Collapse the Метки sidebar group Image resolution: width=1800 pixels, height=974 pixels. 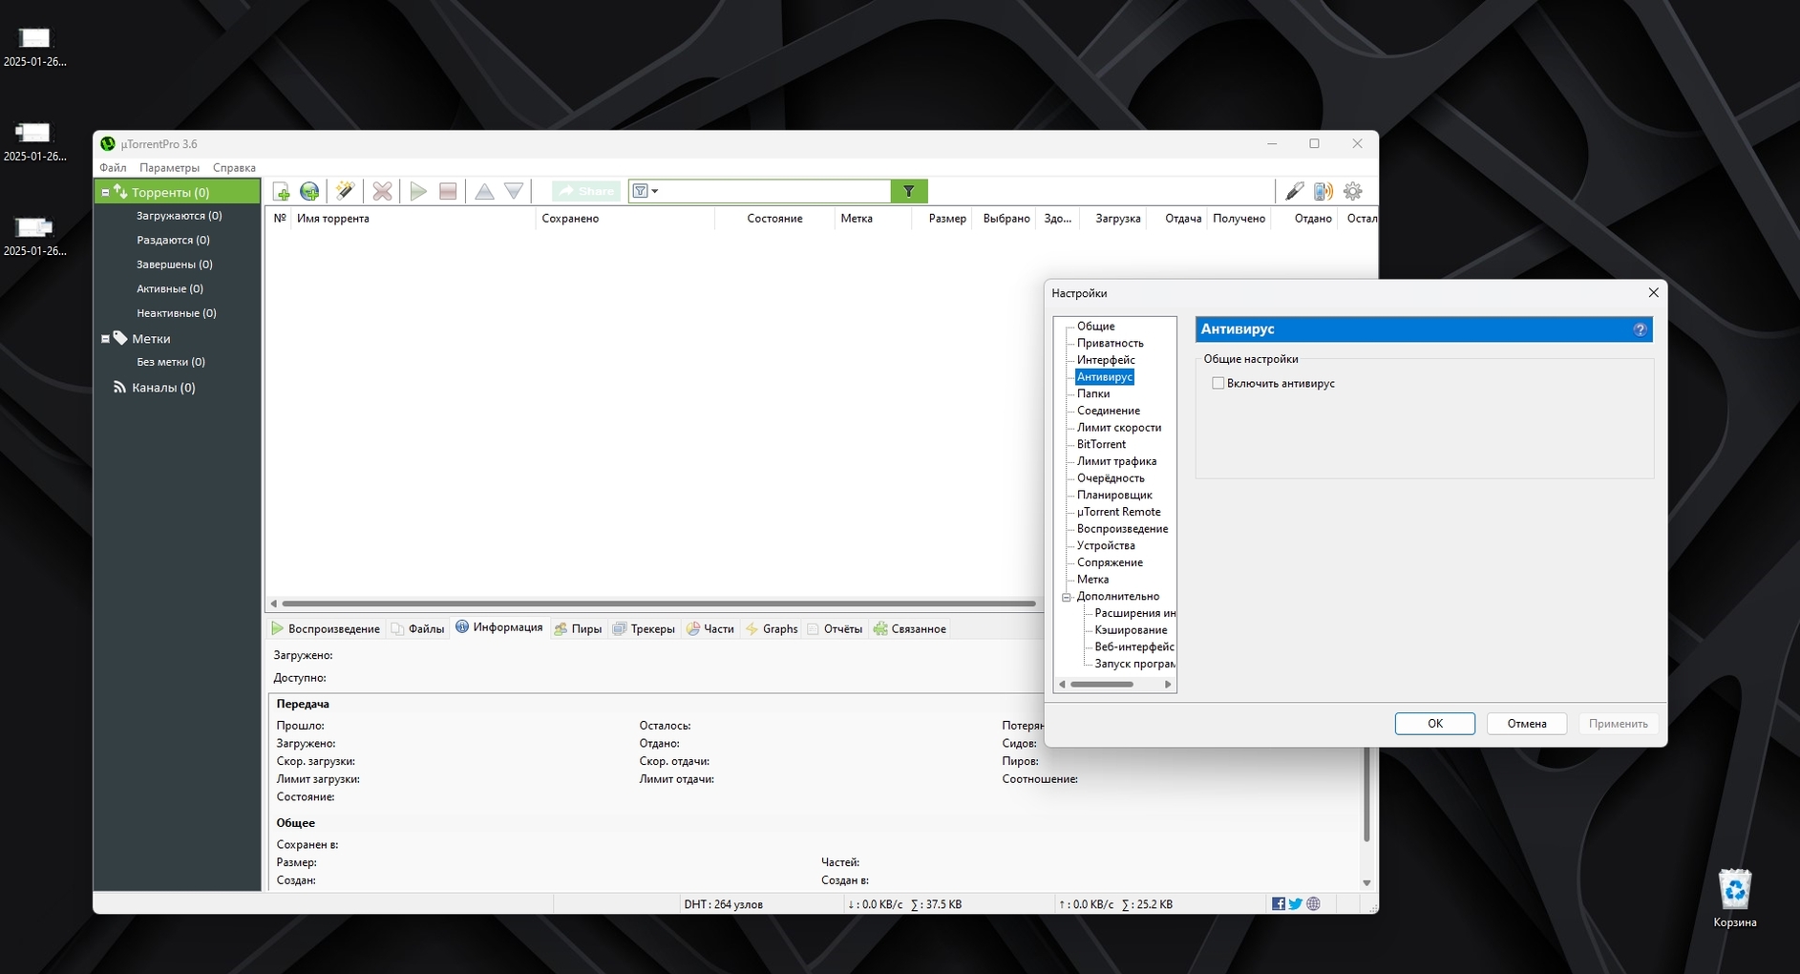(105, 339)
